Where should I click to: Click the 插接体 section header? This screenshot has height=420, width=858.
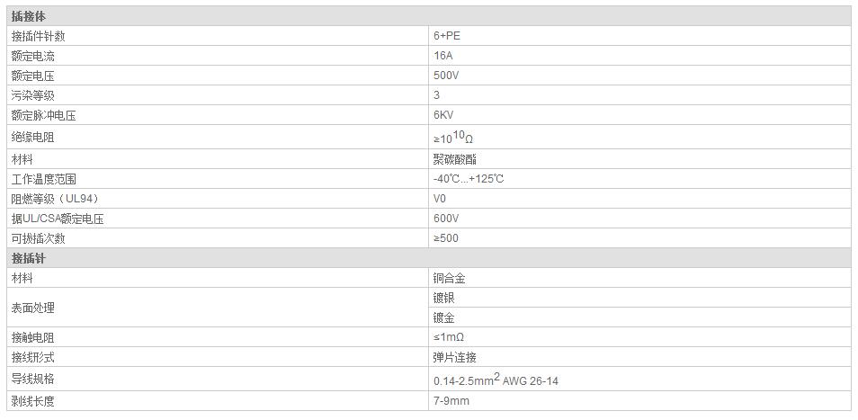click(30, 16)
